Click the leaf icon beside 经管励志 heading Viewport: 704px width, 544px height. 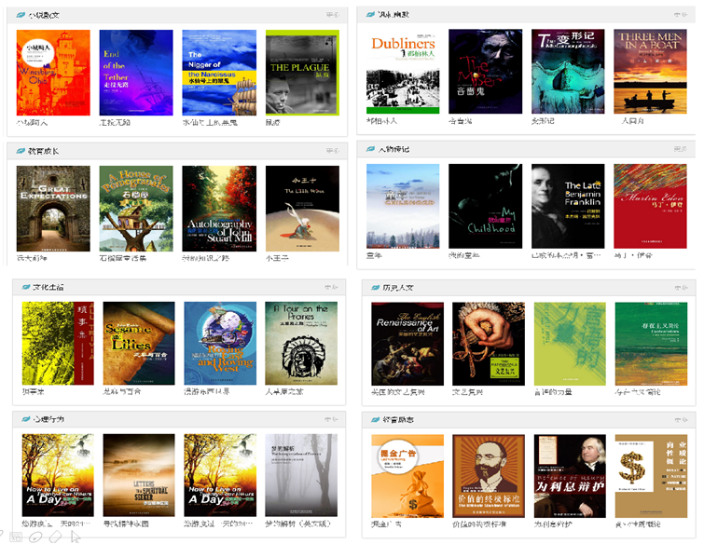376,419
